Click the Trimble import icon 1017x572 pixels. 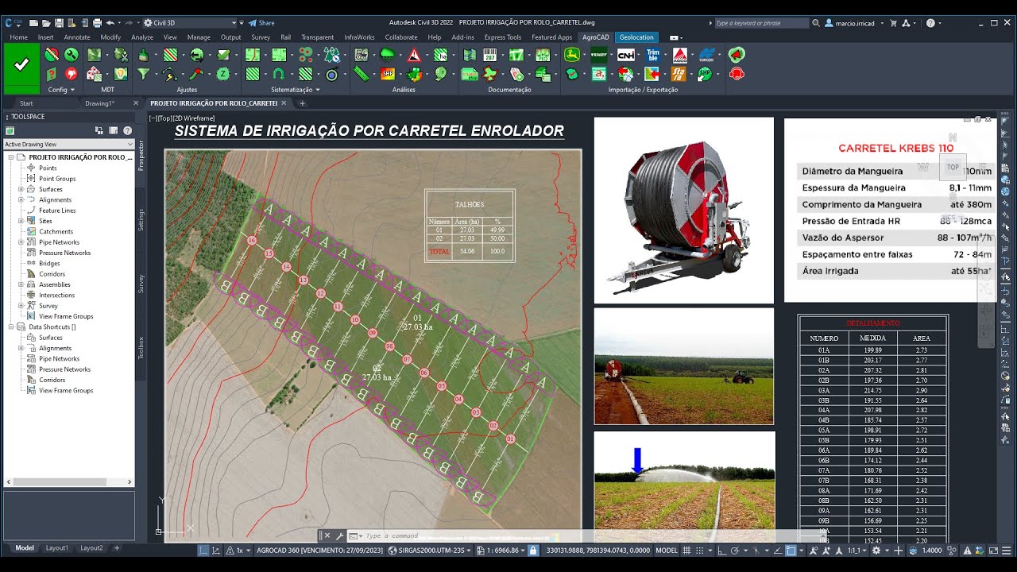652,55
